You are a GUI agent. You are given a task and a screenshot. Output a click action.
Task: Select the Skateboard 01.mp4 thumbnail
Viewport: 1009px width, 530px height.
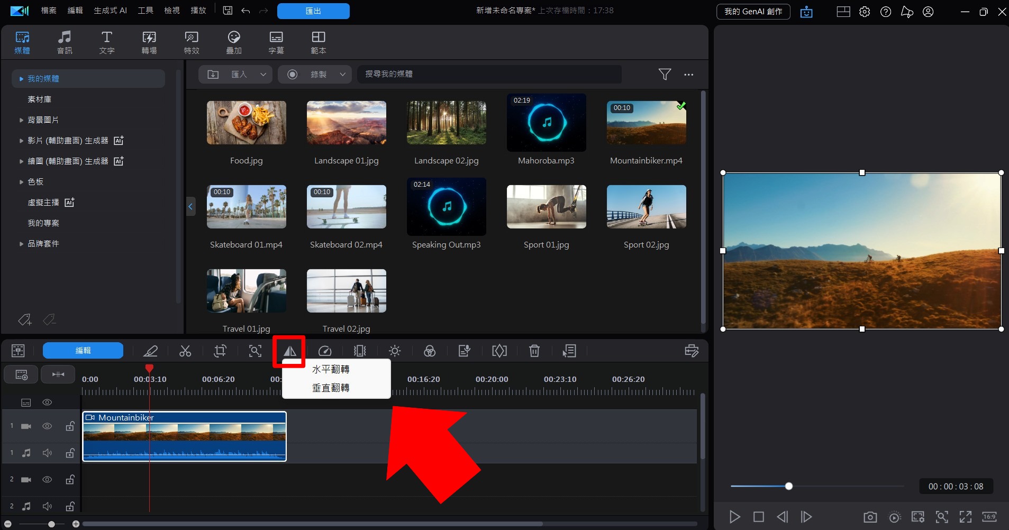click(247, 207)
